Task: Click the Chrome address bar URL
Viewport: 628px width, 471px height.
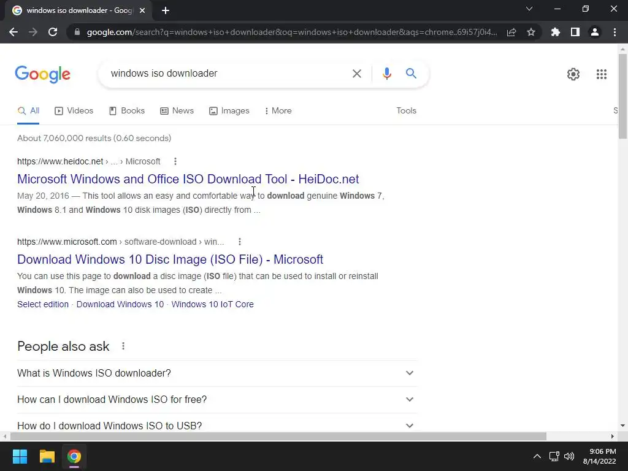Action: coord(292,32)
